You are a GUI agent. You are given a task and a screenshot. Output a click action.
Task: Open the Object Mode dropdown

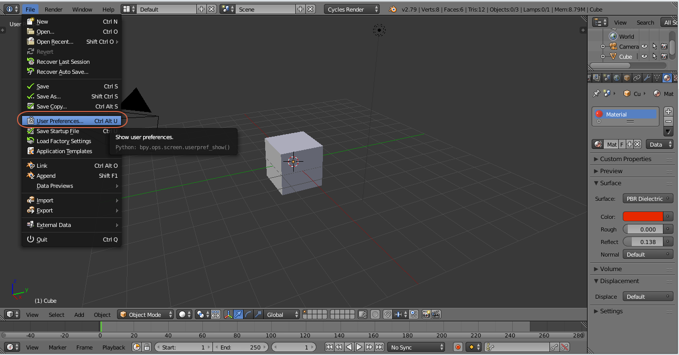coord(145,314)
